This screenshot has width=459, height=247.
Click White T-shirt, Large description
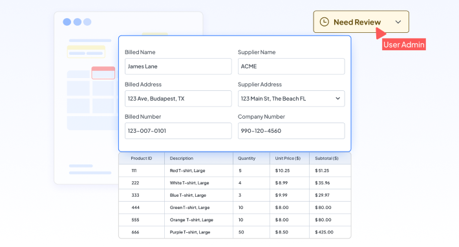click(189, 183)
